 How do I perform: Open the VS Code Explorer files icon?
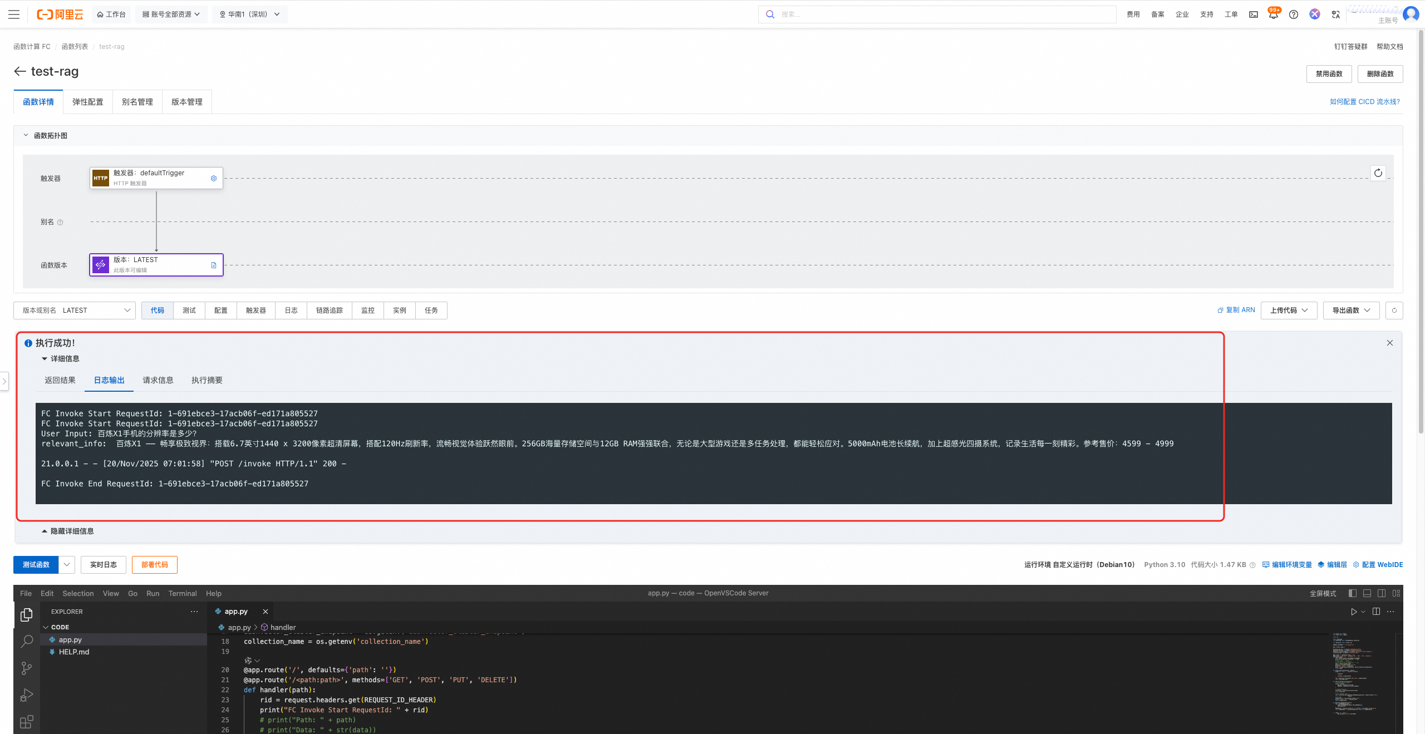(x=26, y=614)
